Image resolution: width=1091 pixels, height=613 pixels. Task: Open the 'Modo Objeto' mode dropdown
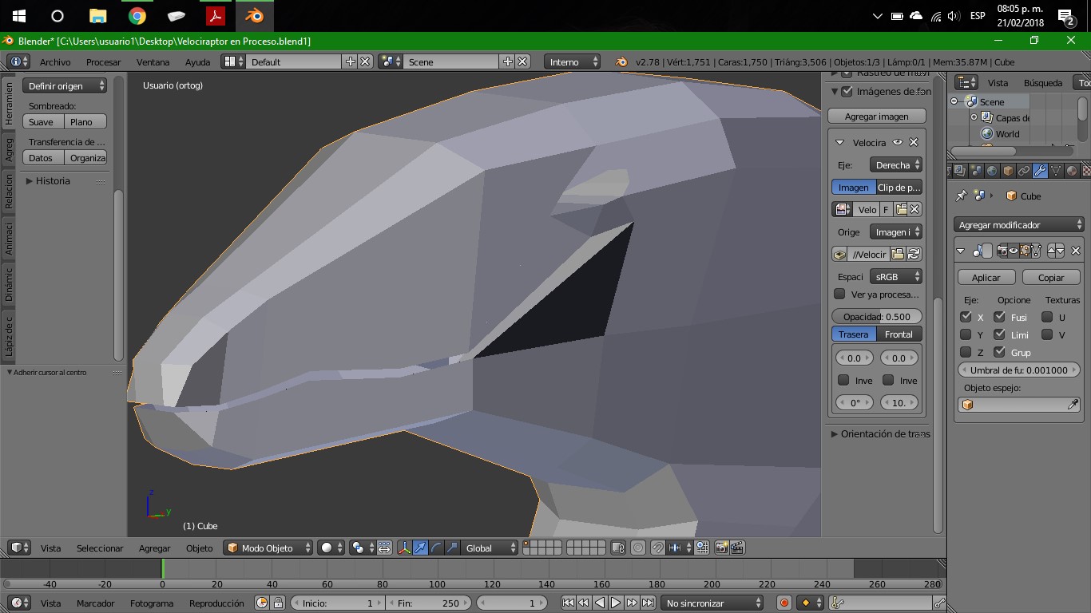[x=268, y=548]
